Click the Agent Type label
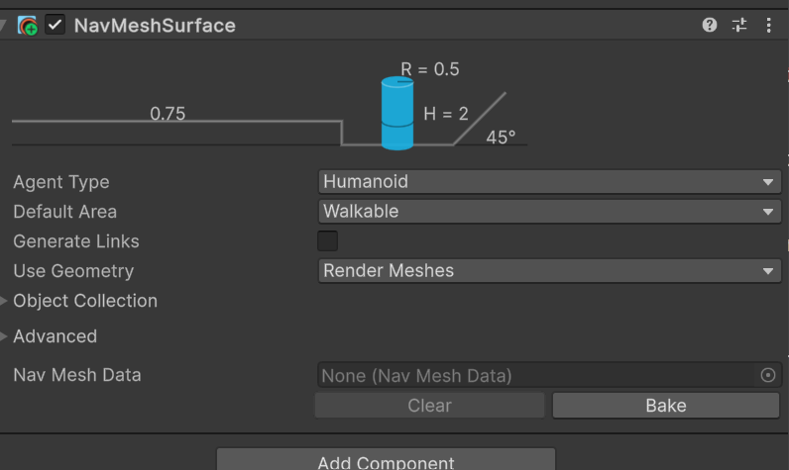 click(61, 182)
